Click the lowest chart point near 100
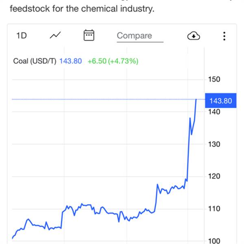This screenshot has height=244, width=244. [x=13, y=238]
